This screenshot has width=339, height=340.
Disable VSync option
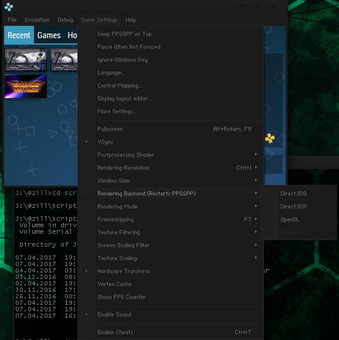[x=171, y=142]
